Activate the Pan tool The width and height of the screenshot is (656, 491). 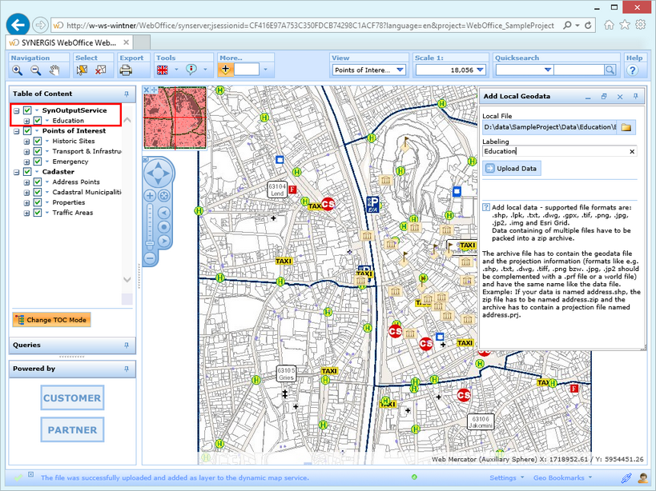click(56, 70)
